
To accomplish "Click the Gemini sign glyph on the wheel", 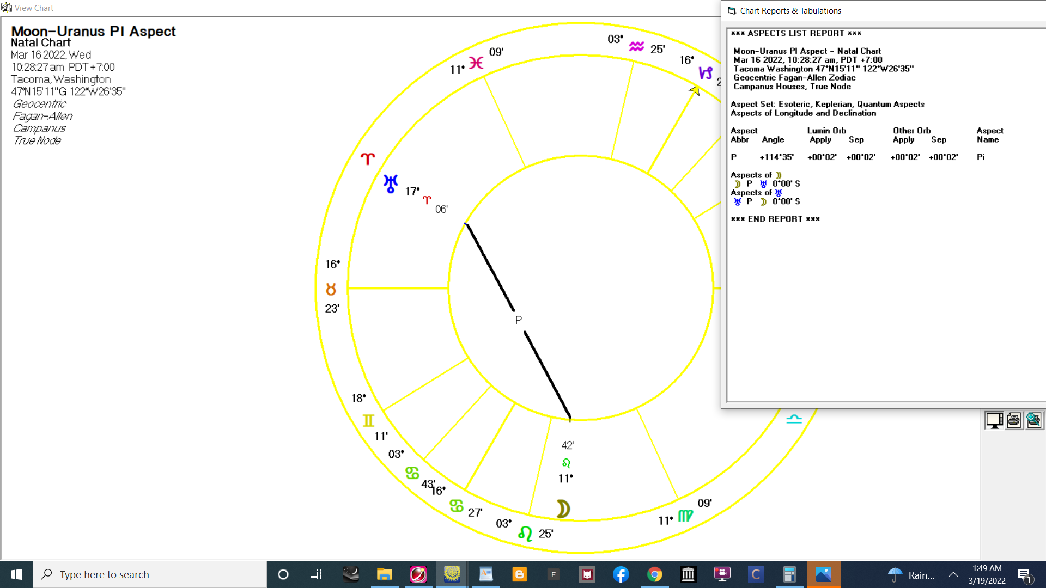I will coord(368,420).
